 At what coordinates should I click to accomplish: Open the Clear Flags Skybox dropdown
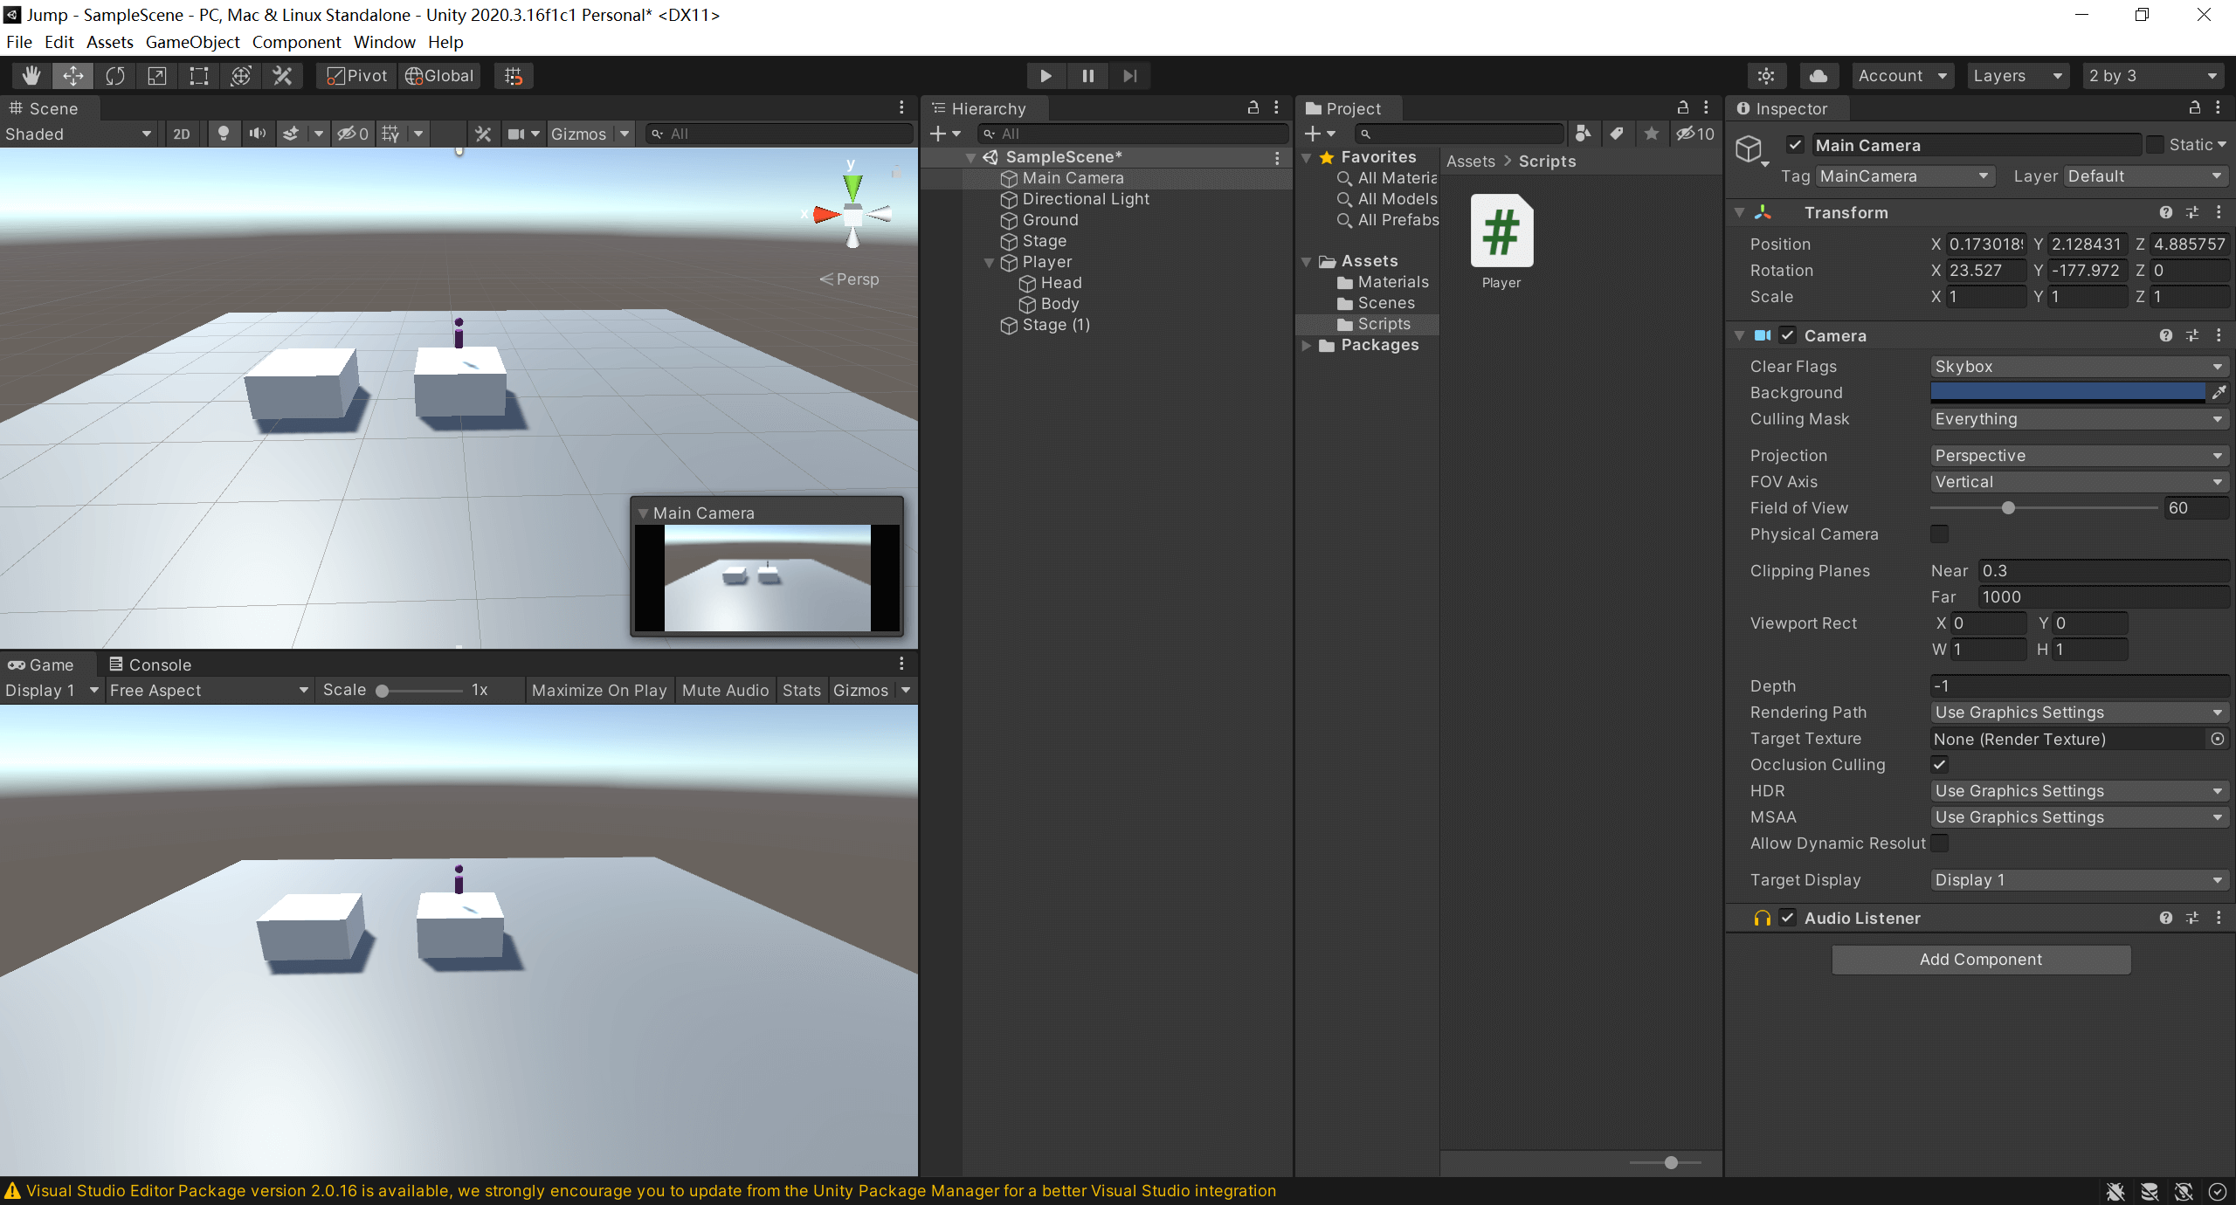(x=2078, y=367)
